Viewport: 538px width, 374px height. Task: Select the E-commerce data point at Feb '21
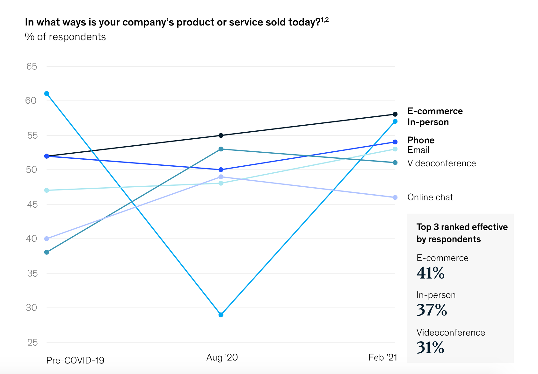coord(395,114)
